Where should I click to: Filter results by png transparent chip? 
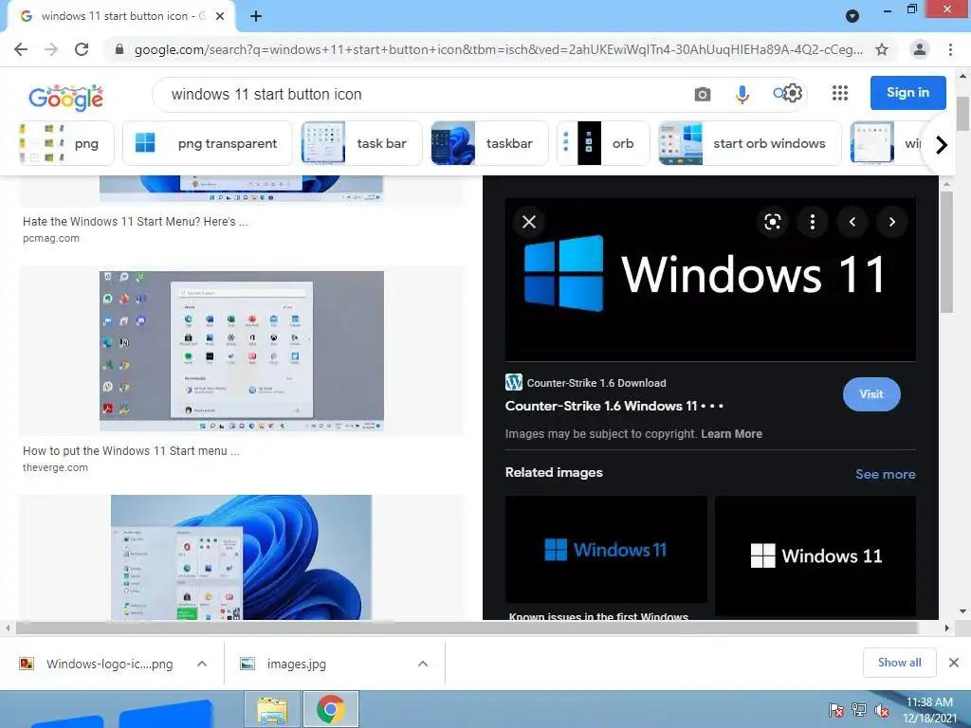point(208,144)
